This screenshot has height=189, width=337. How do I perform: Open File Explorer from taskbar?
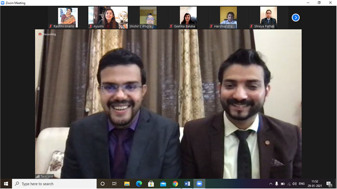tap(127, 184)
